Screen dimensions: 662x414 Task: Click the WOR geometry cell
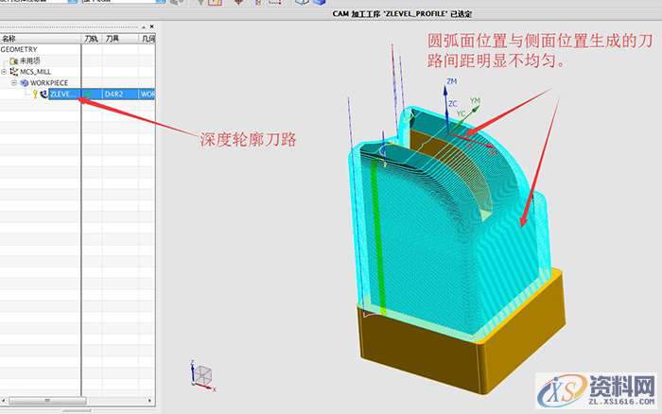click(147, 95)
